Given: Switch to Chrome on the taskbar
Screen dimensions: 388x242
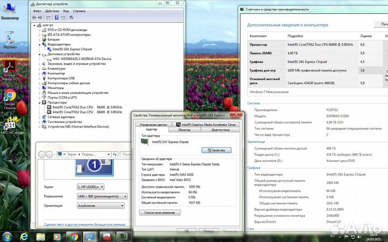Looking at the screenshot, I should tap(74, 237).
